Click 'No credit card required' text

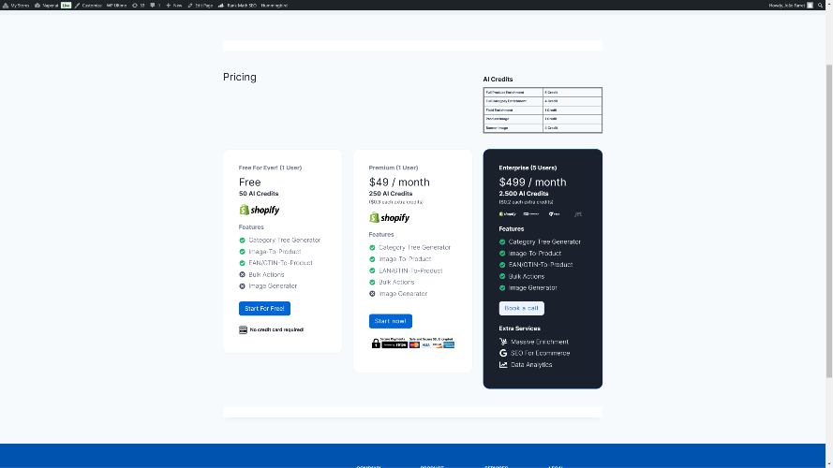[x=276, y=329]
